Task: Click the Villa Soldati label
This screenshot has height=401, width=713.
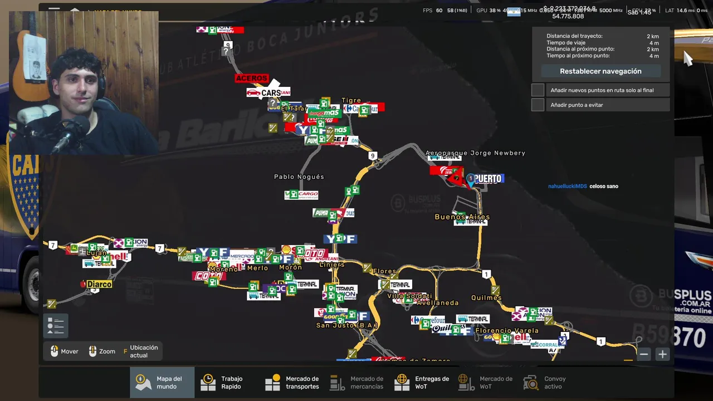Action: pos(409,296)
